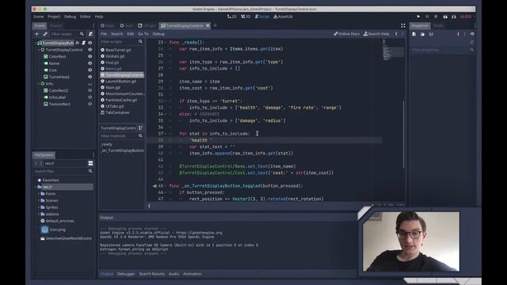This screenshot has width=507, height=285.
Task: Load a resource in Inspector
Action: 422,34
